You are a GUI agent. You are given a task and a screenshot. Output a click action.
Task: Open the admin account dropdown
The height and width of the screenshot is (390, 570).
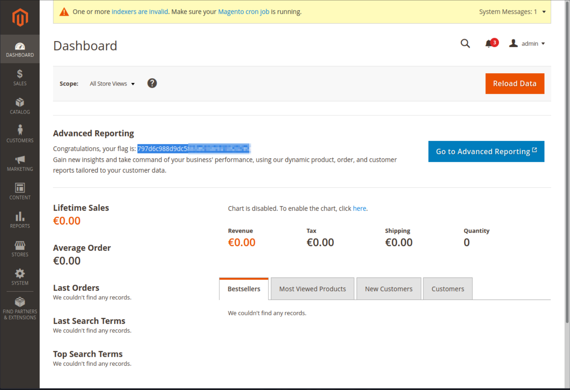527,44
